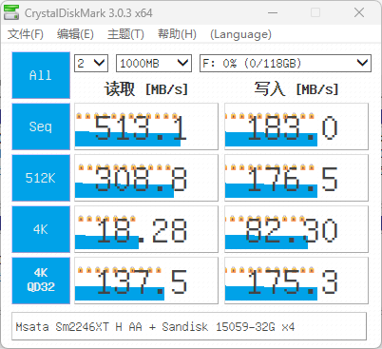The image size is (382, 349).
Task: Select the 4K write result 82.30
Action: [x=296, y=229]
